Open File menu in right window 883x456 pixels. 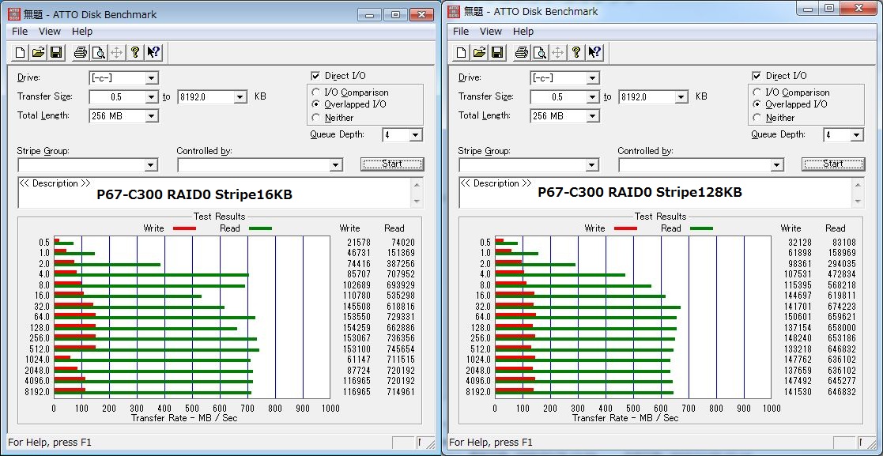pos(461,32)
